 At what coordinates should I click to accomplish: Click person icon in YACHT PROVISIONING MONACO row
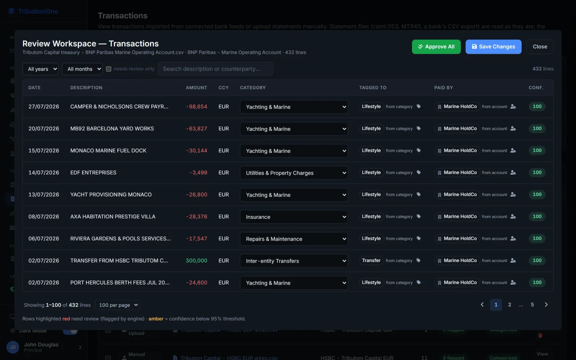513,194
